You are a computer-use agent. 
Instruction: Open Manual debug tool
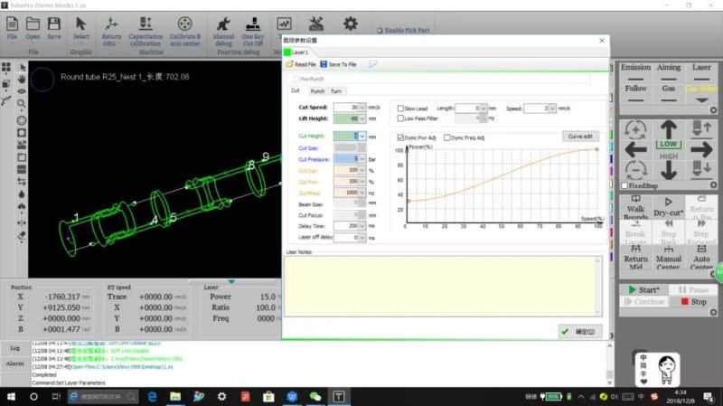pos(223,24)
